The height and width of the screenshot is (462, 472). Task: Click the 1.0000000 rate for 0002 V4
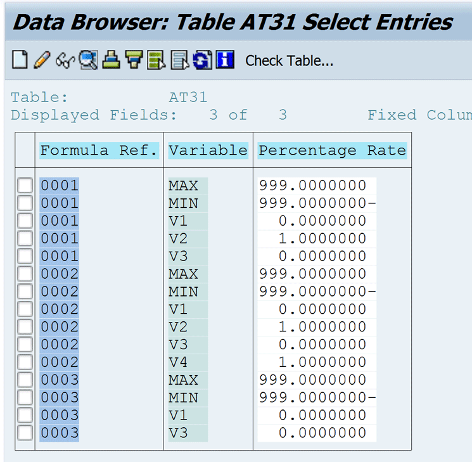317,363
